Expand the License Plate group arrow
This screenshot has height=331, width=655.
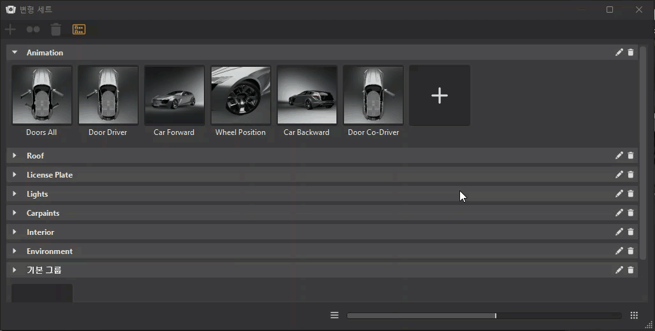click(x=15, y=174)
